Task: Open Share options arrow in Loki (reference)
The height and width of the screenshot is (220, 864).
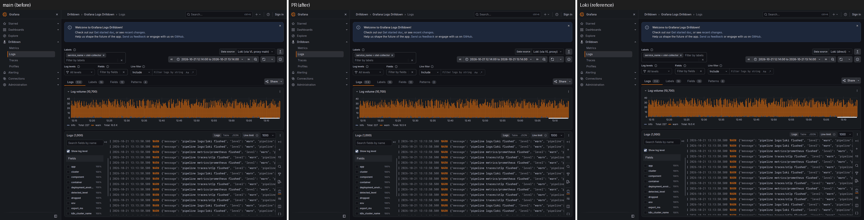Action: click(x=859, y=81)
